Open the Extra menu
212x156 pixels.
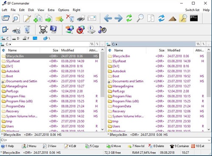[51, 10]
